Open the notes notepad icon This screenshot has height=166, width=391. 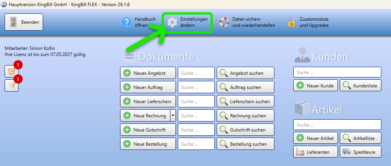12,85
